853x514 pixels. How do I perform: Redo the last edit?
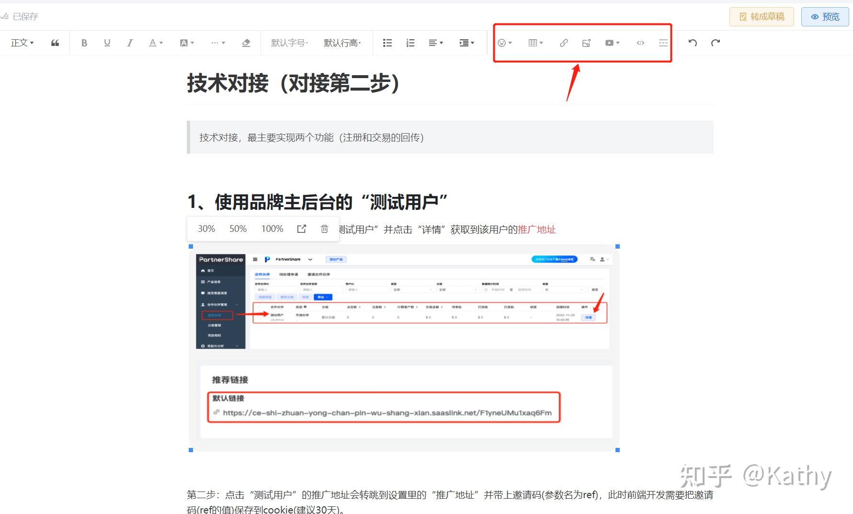coord(716,43)
